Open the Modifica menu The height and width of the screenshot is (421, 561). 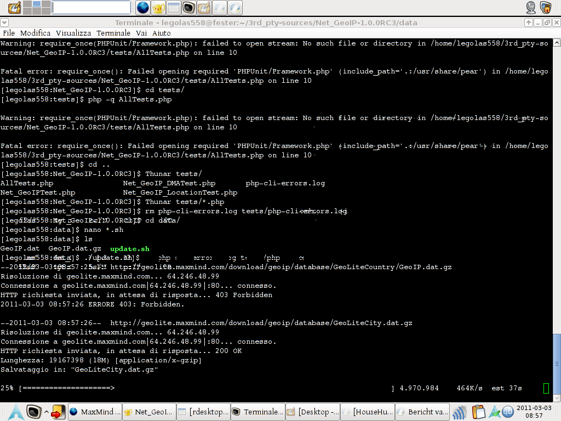coord(35,33)
